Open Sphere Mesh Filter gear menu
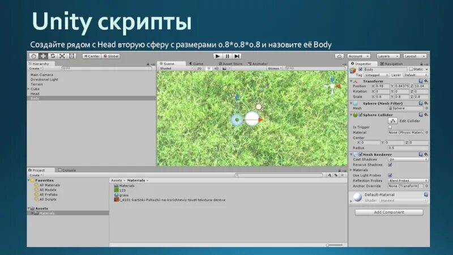The image size is (453, 255). click(x=426, y=103)
